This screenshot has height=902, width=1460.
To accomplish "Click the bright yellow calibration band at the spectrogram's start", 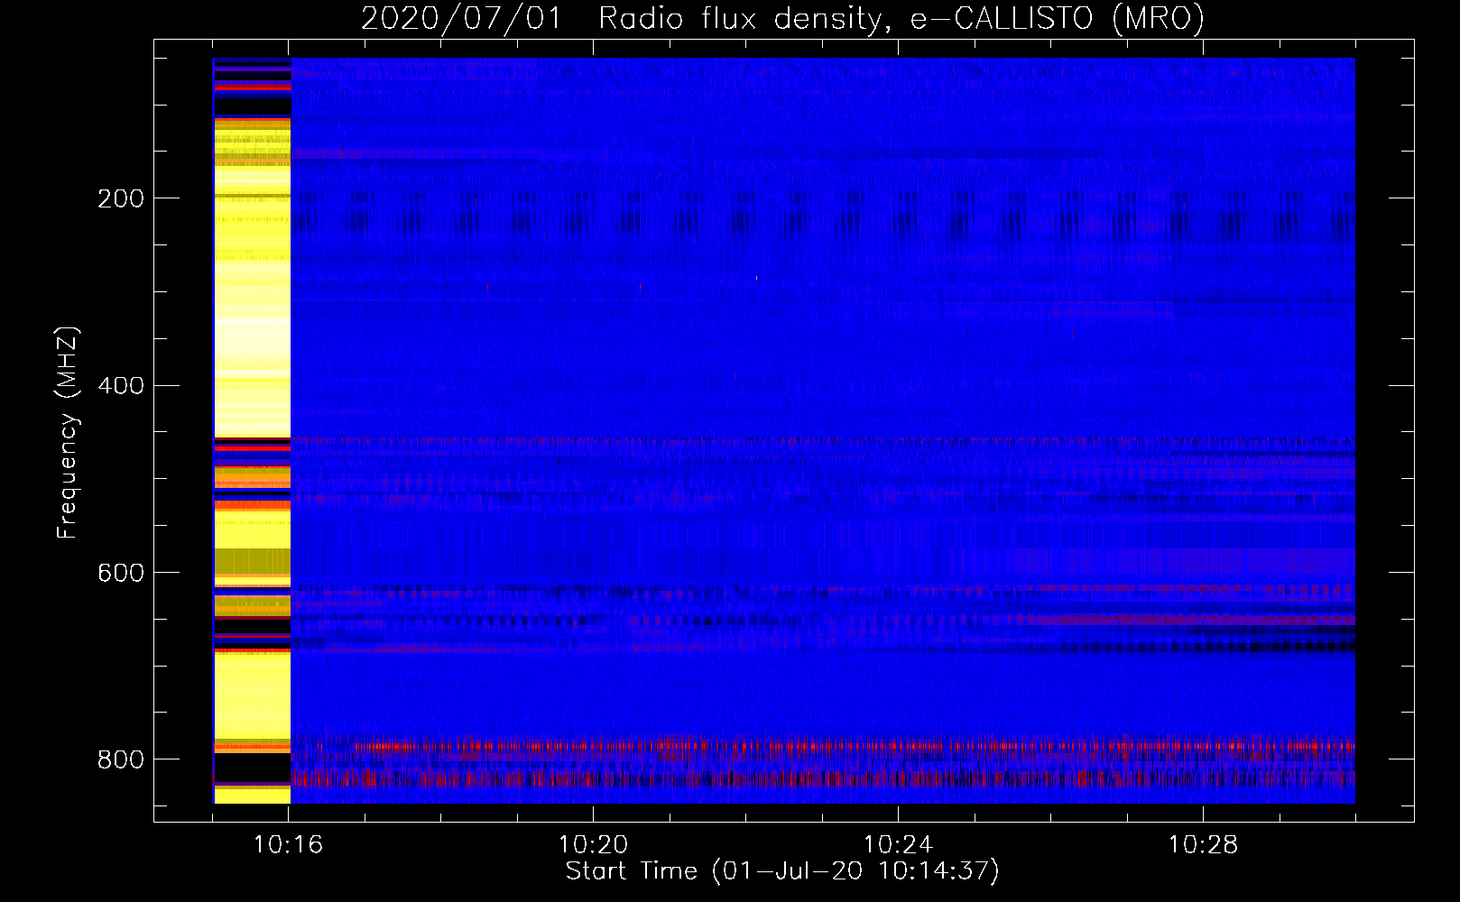I will click(252, 431).
